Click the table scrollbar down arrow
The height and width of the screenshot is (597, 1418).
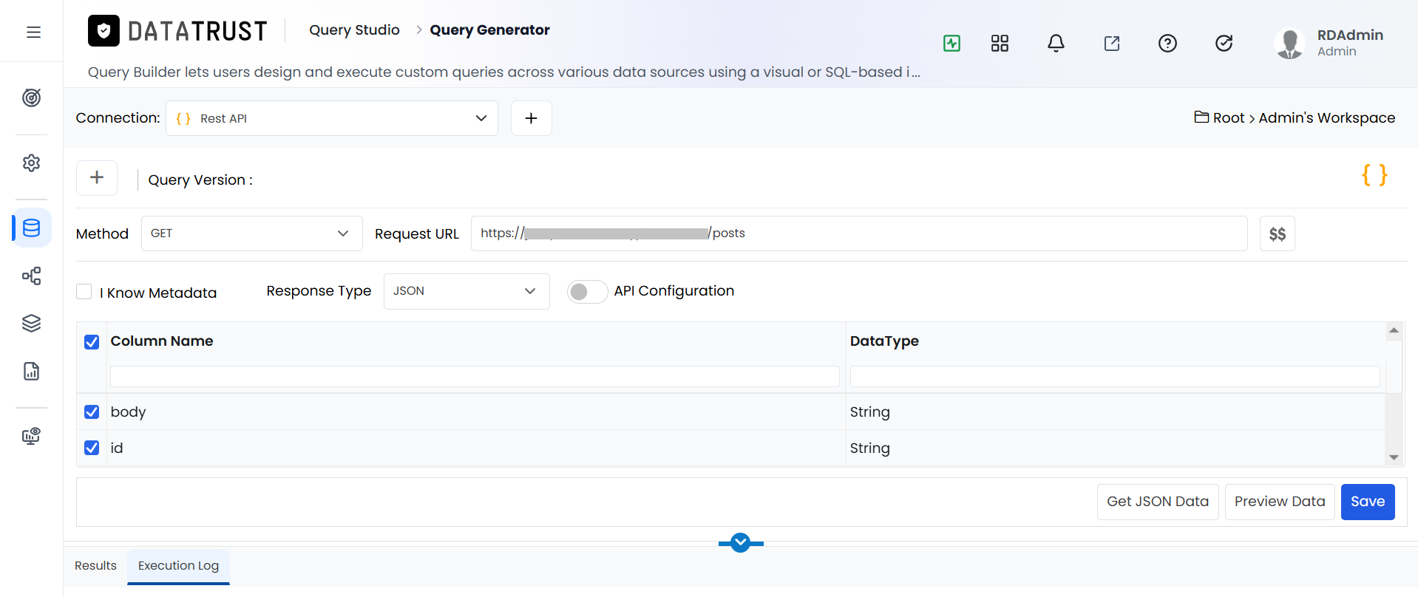(x=1394, y=457)
